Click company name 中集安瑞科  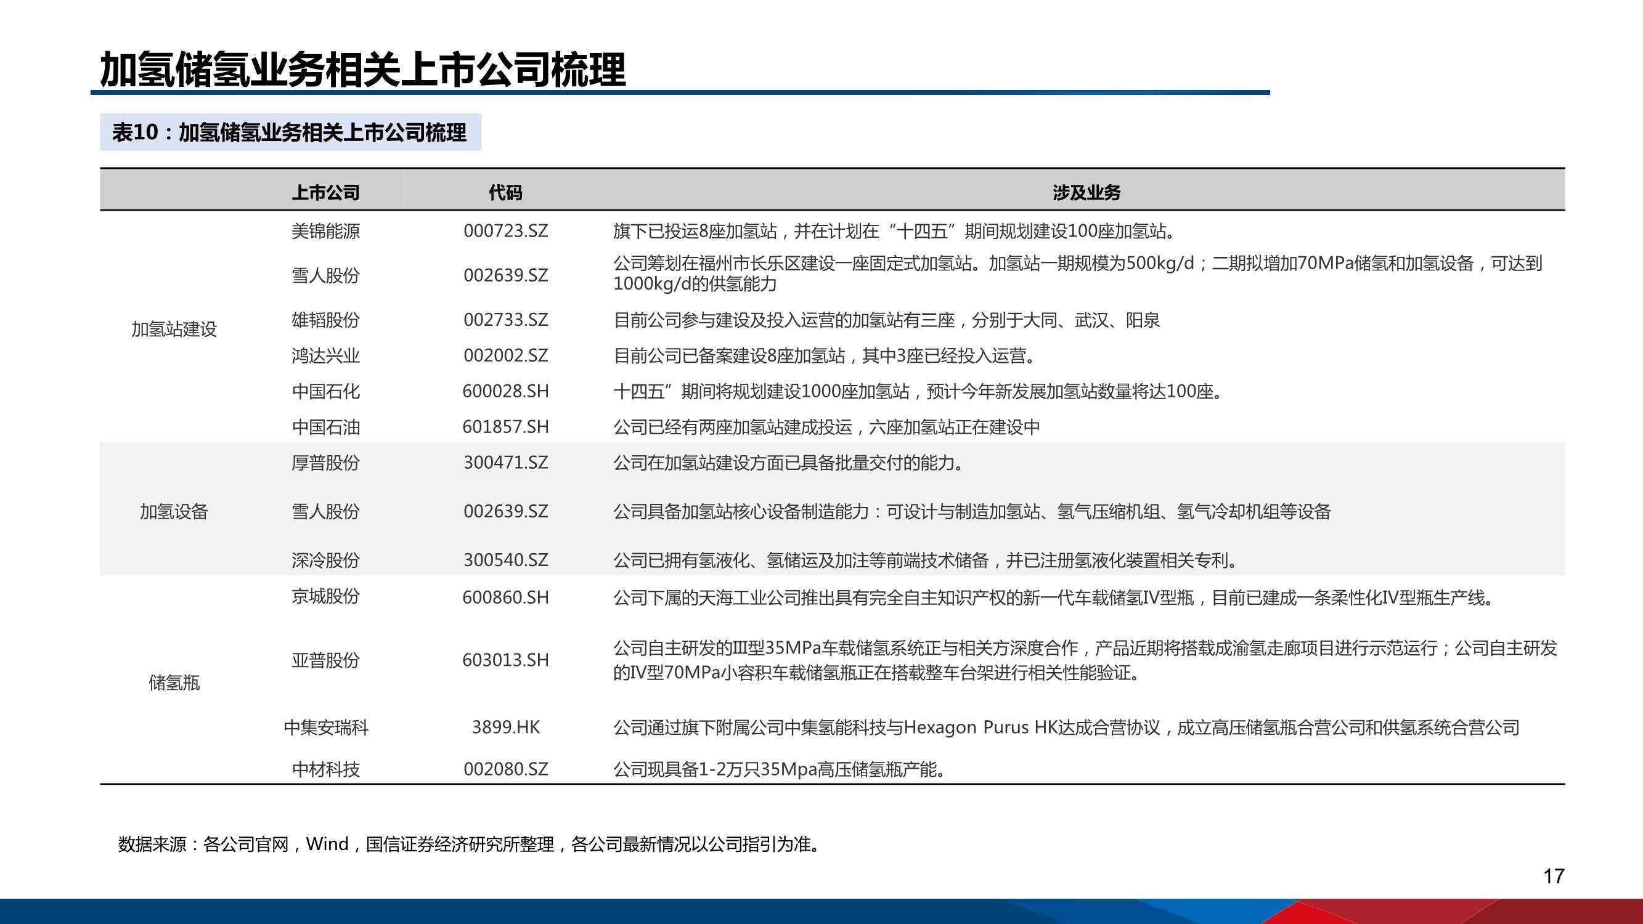pos(325,727)
